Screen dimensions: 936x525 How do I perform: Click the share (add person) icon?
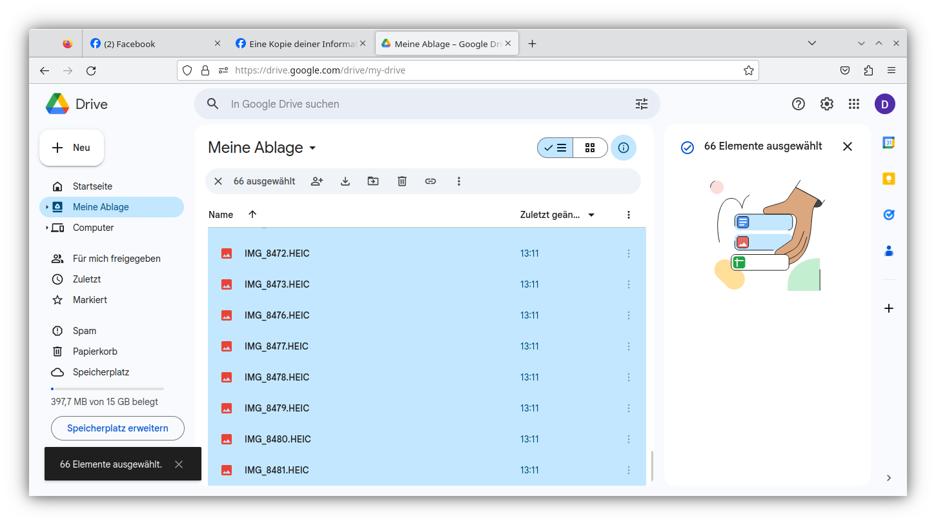316,181
